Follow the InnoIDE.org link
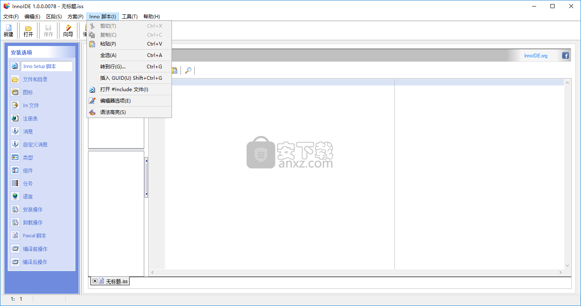This screenshot has height=306, width=581. click(x=536, y=56)
